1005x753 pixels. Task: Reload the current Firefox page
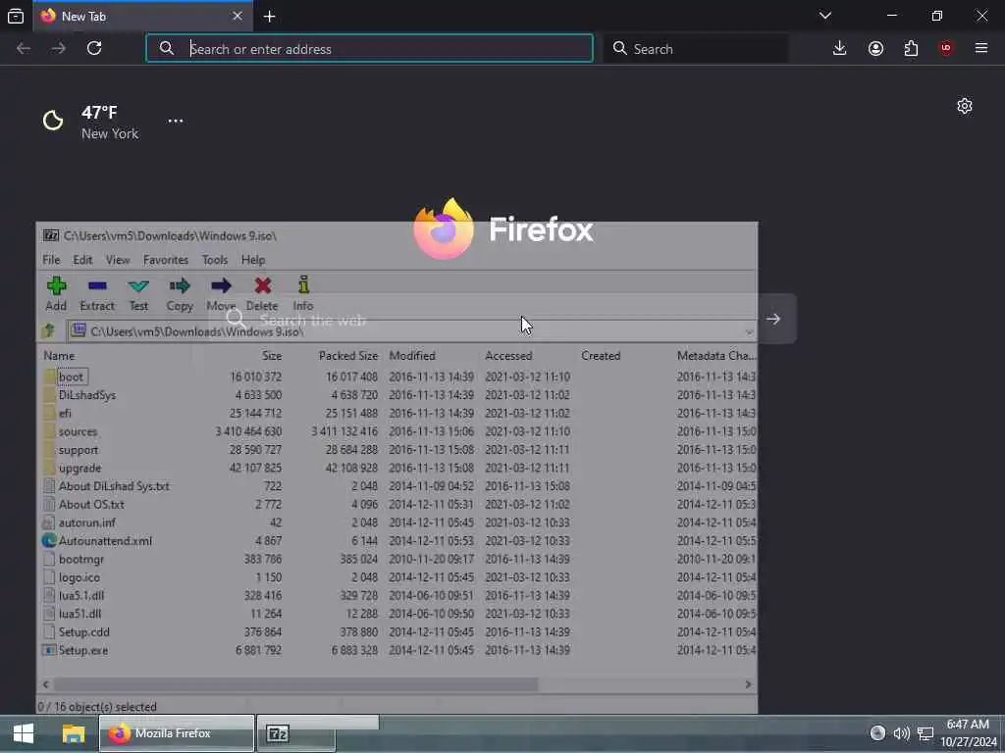pos(94,49)
